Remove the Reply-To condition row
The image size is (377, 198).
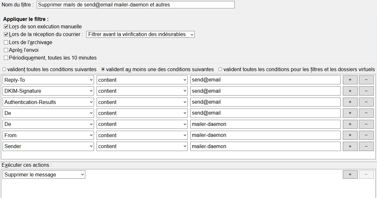[x=366, y=80]
